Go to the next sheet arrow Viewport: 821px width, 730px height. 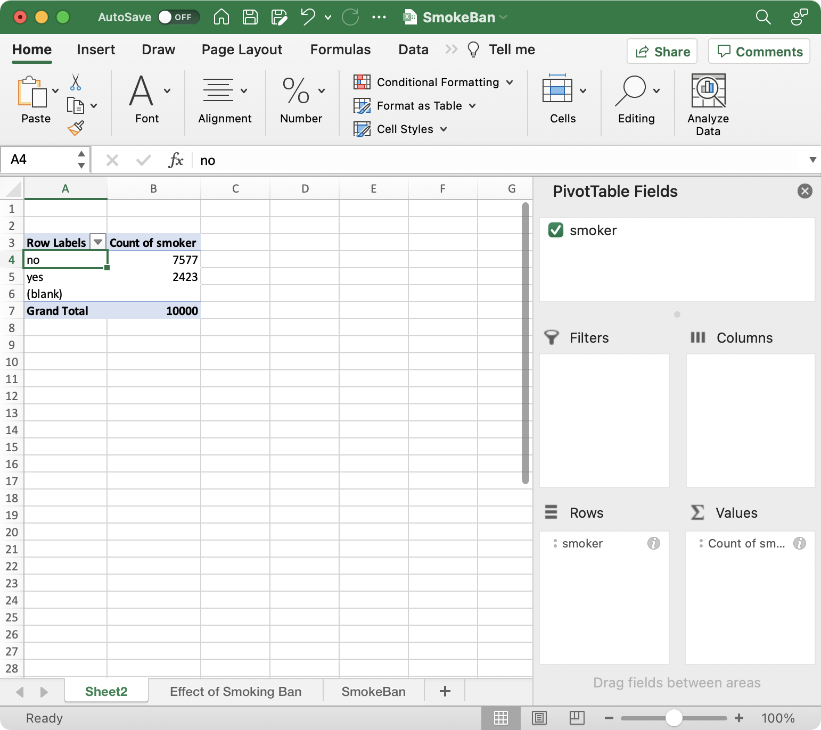pyautogui.click(x=44, y=692)
